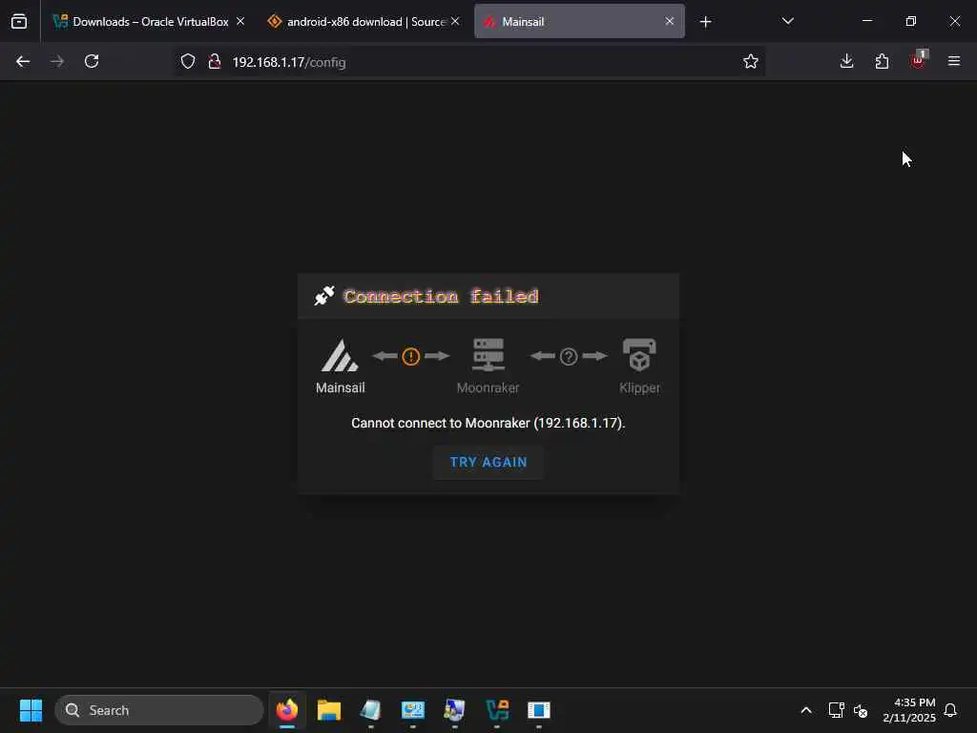Switch to android-x86 download tab
Viewport: 977px width, 733px height.
(364, 22)
